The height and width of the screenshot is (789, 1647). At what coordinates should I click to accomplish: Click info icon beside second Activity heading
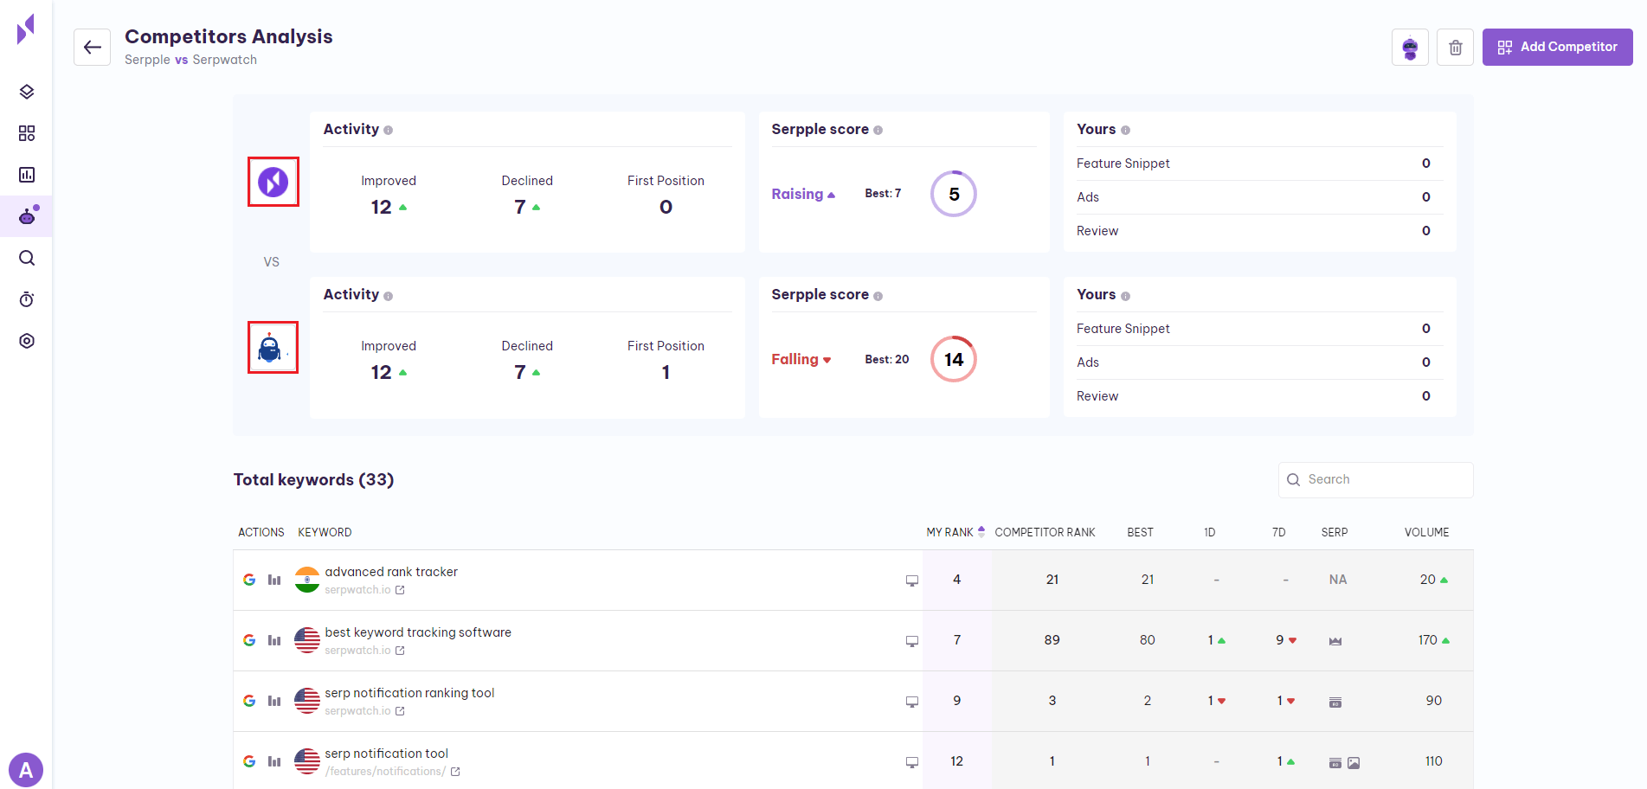[388, 296]
